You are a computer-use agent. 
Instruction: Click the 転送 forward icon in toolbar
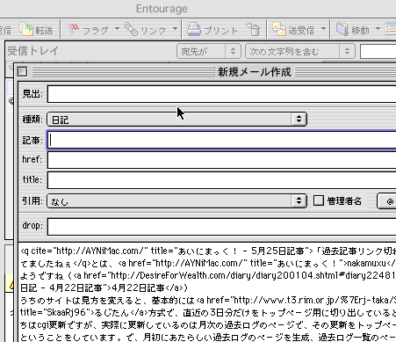coord(27,29)
